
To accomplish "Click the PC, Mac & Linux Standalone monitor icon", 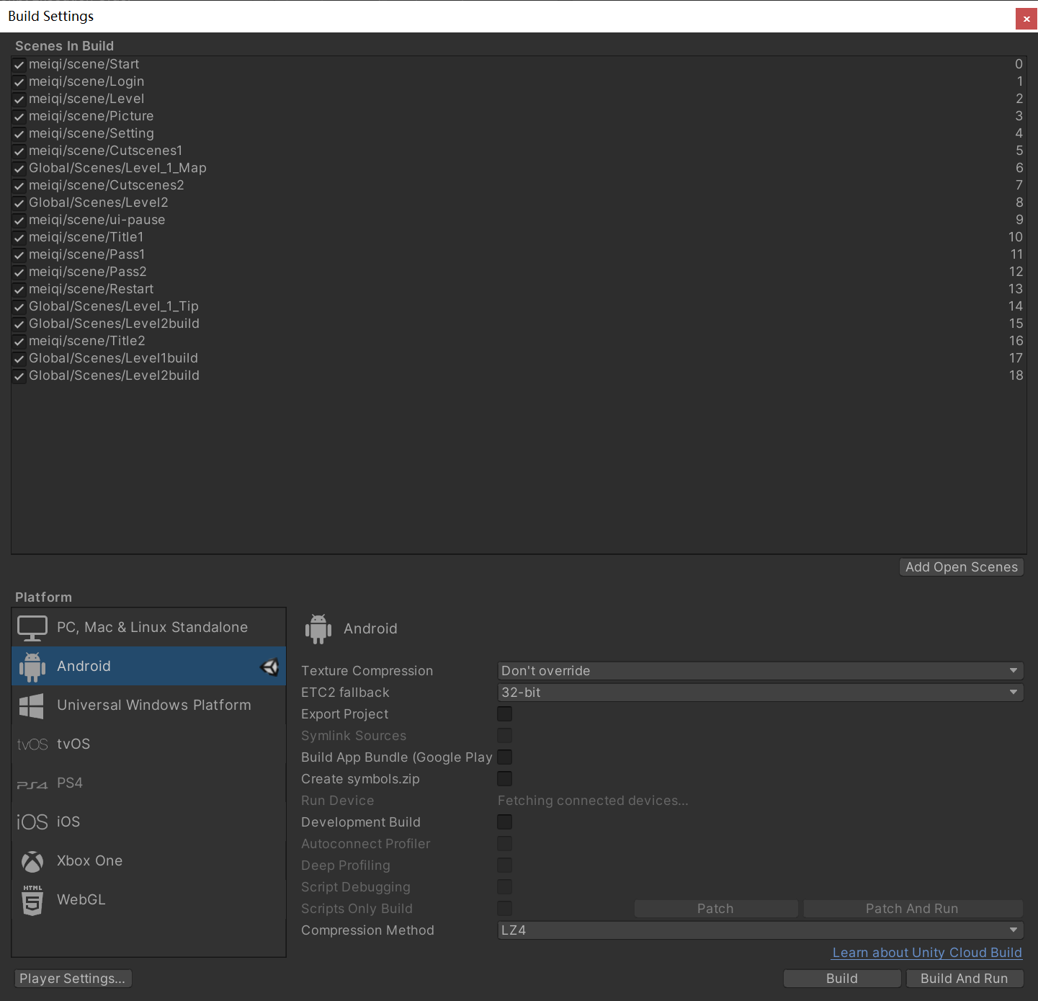I will 32,628.
